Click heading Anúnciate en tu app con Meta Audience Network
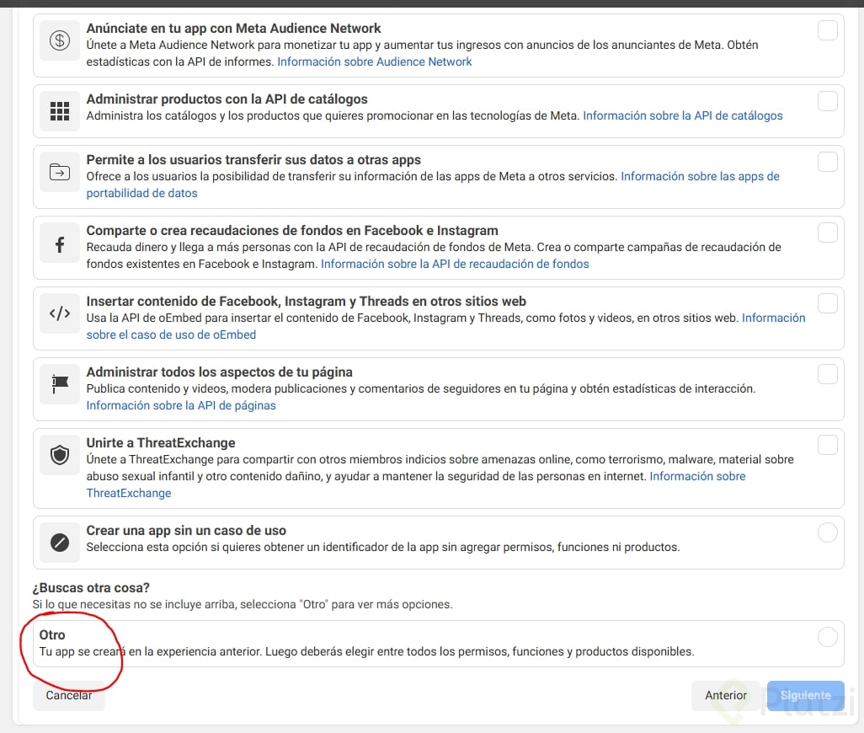 (x=233, y=28)
